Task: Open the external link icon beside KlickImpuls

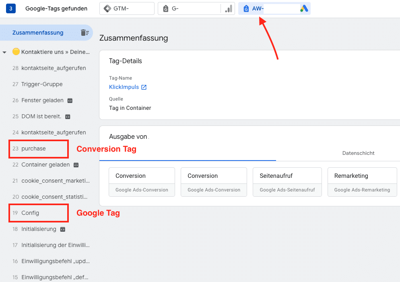Action: (x=144, y=87)
